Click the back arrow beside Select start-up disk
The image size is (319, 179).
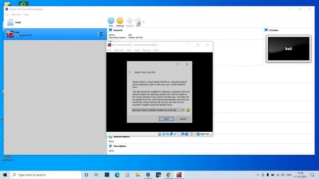click(130, 72)
